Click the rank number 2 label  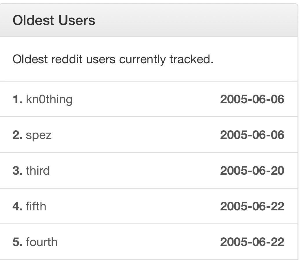click(17, 135)
